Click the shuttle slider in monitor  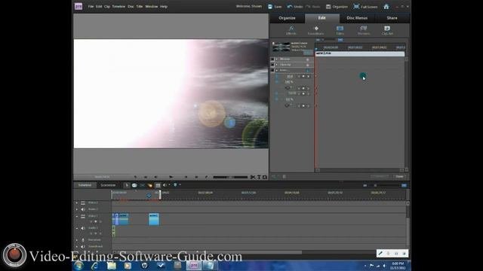click(x=230, y=177)
